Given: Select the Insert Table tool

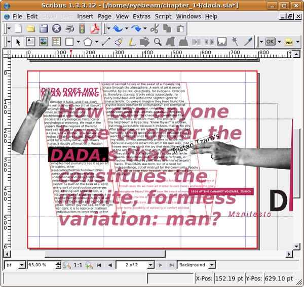Looking at the screenshot, I should [x=56, y=42].
